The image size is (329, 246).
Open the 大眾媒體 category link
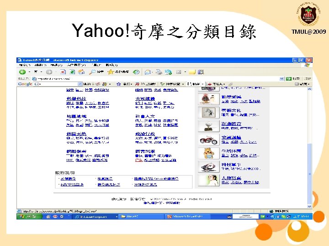click(x=145, y=98)
